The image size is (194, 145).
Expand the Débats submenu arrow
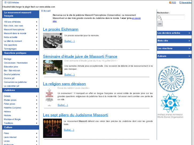click(37, 96)
